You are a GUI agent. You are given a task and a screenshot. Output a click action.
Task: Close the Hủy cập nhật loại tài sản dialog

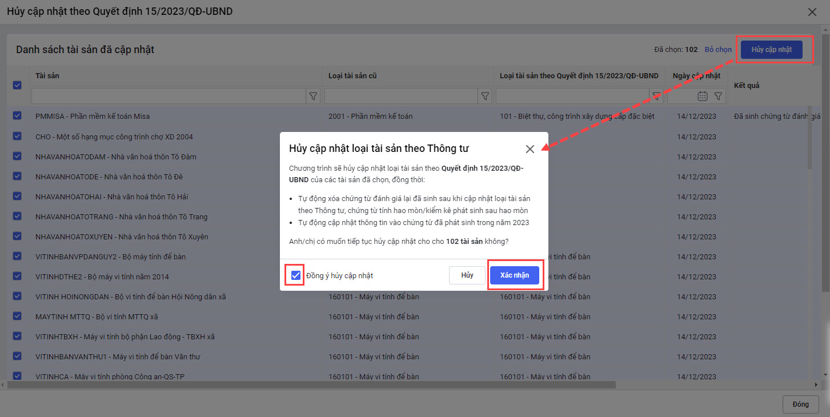pos(530,149)
